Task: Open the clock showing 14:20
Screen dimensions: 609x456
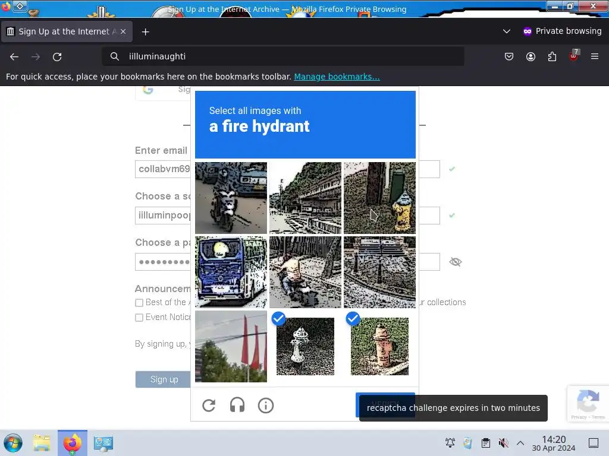Action: coord(554,443)
